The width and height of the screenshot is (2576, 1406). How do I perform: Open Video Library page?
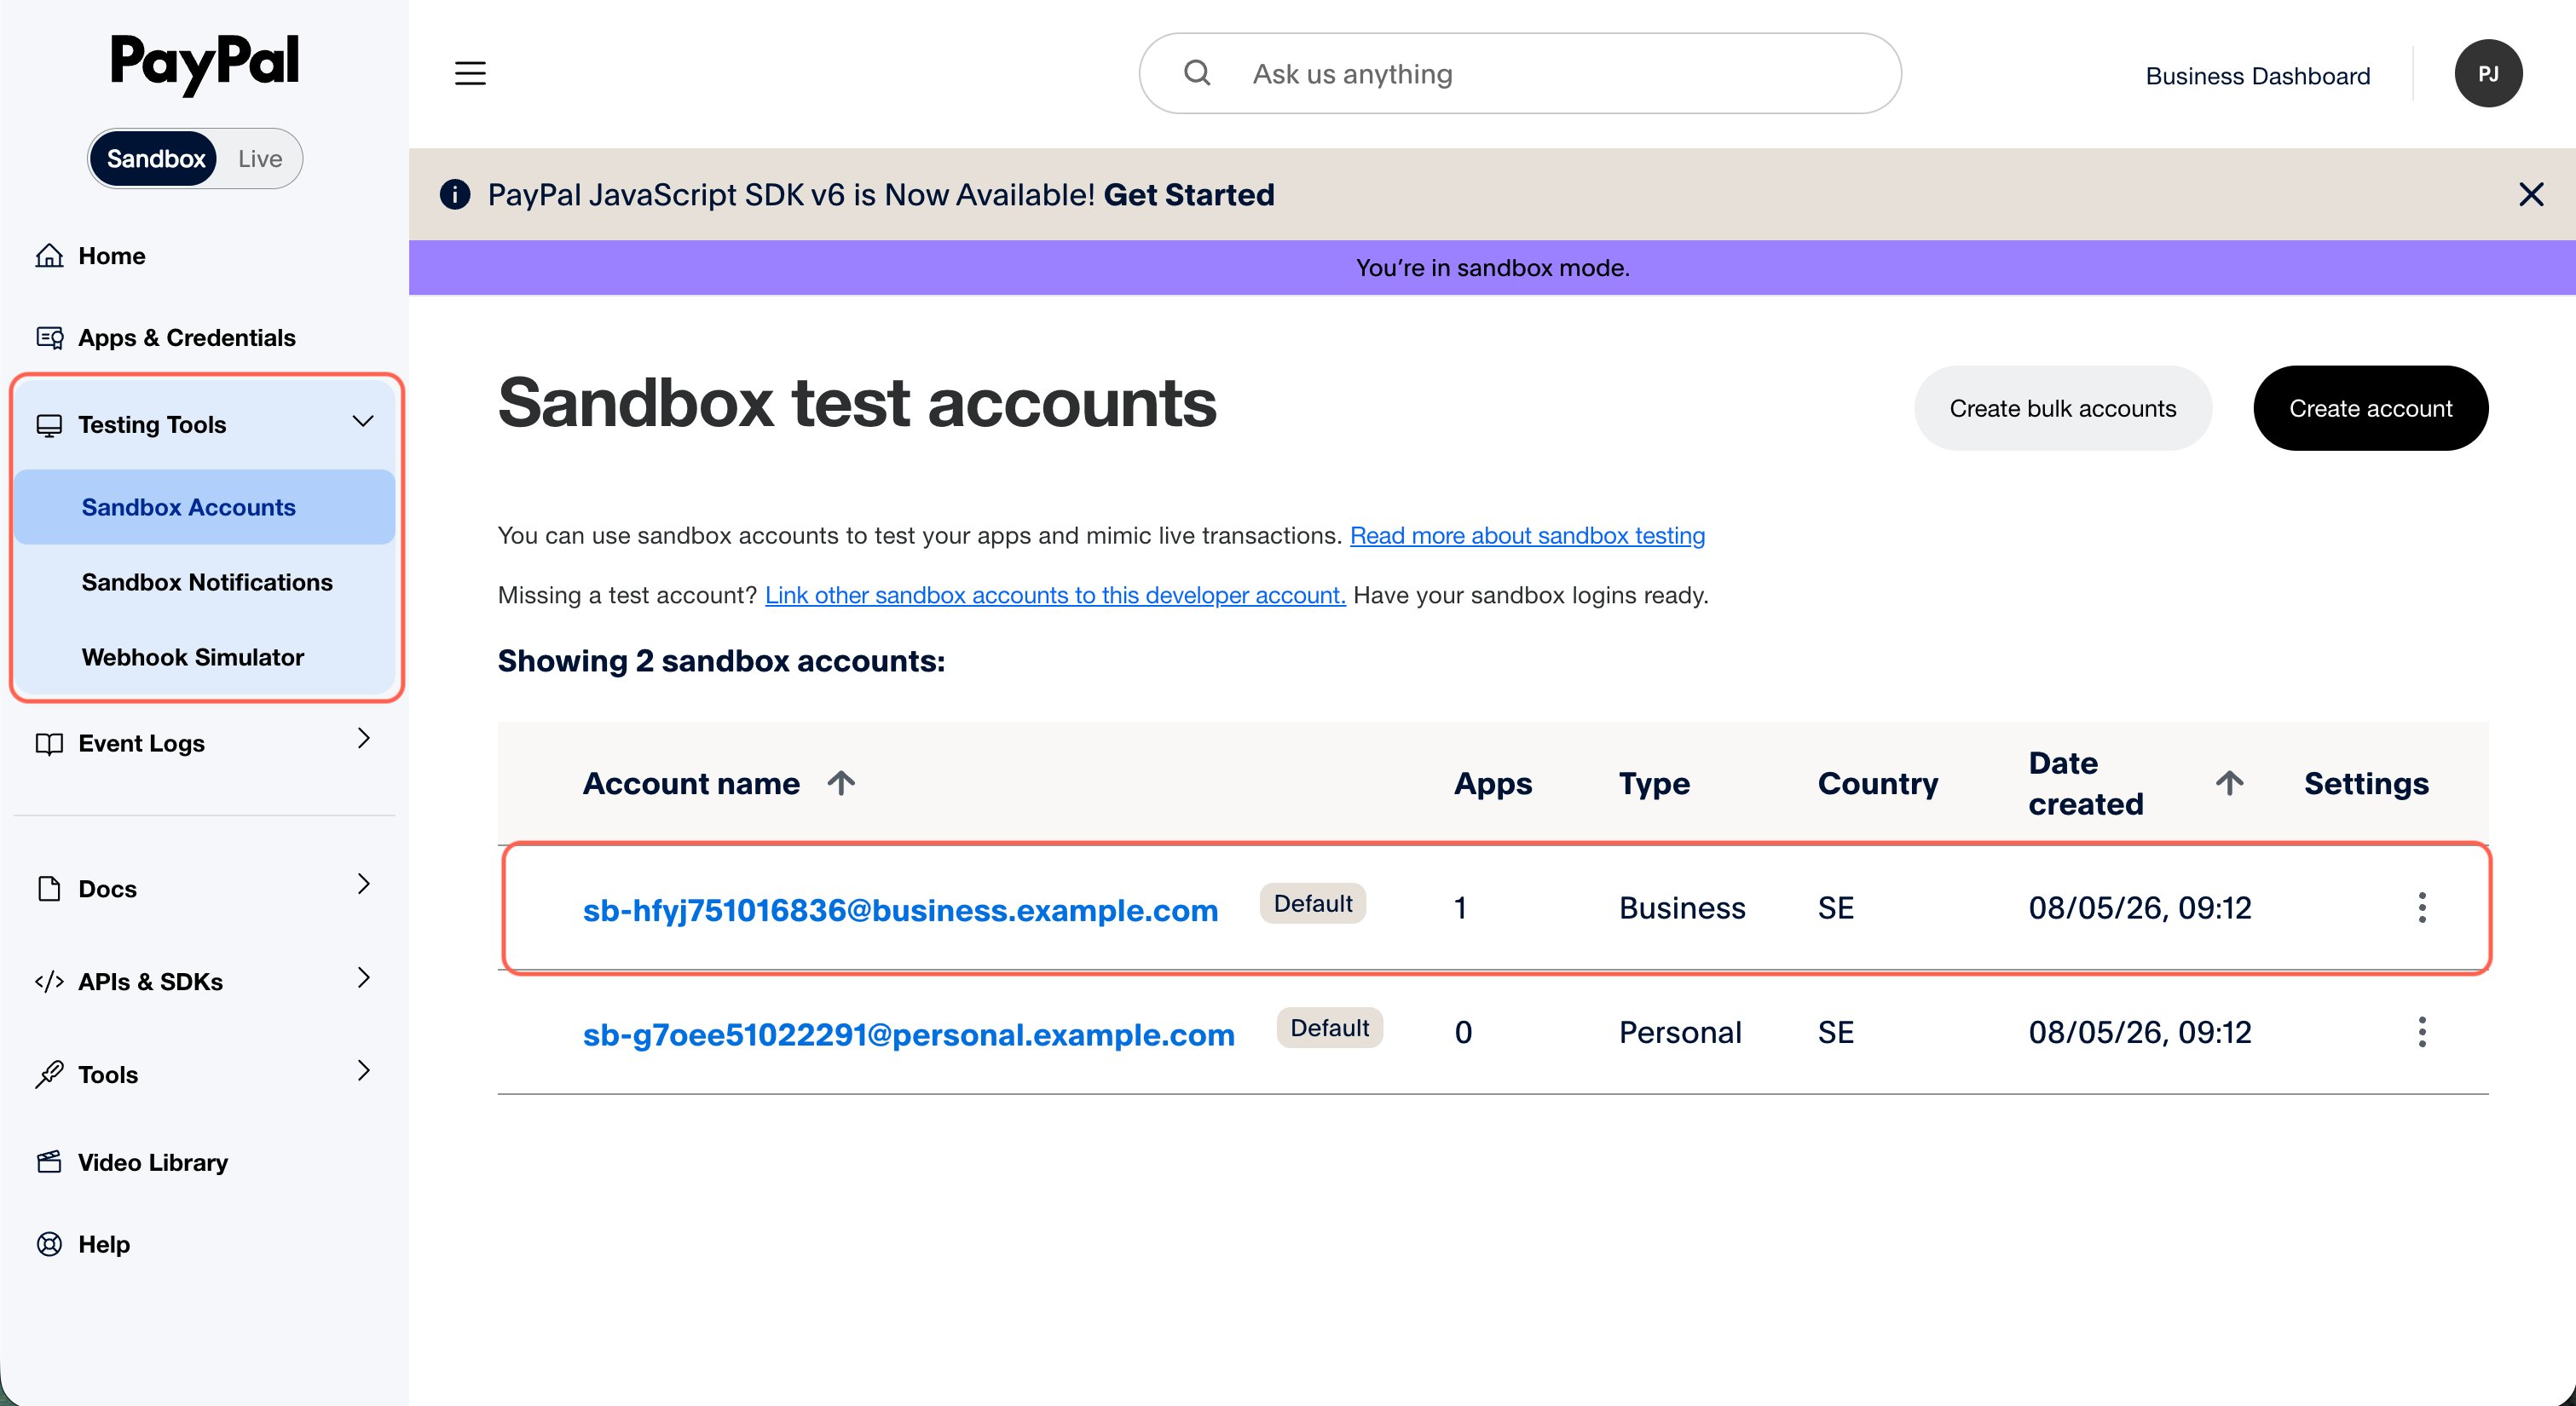point(153,1162)
